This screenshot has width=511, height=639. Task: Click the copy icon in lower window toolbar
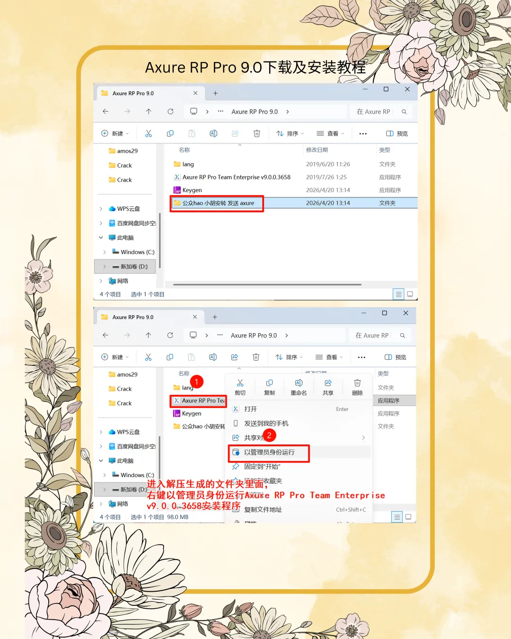click(x=170, y=357)
